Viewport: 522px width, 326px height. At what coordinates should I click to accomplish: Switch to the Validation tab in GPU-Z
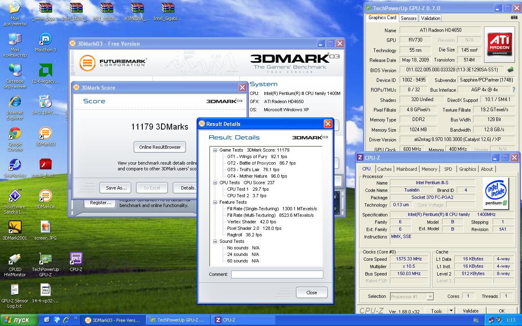(x=431, y=18)
